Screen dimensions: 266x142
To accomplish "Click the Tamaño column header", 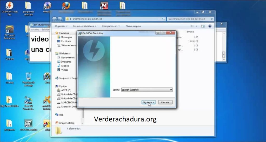I will (189, 32).
